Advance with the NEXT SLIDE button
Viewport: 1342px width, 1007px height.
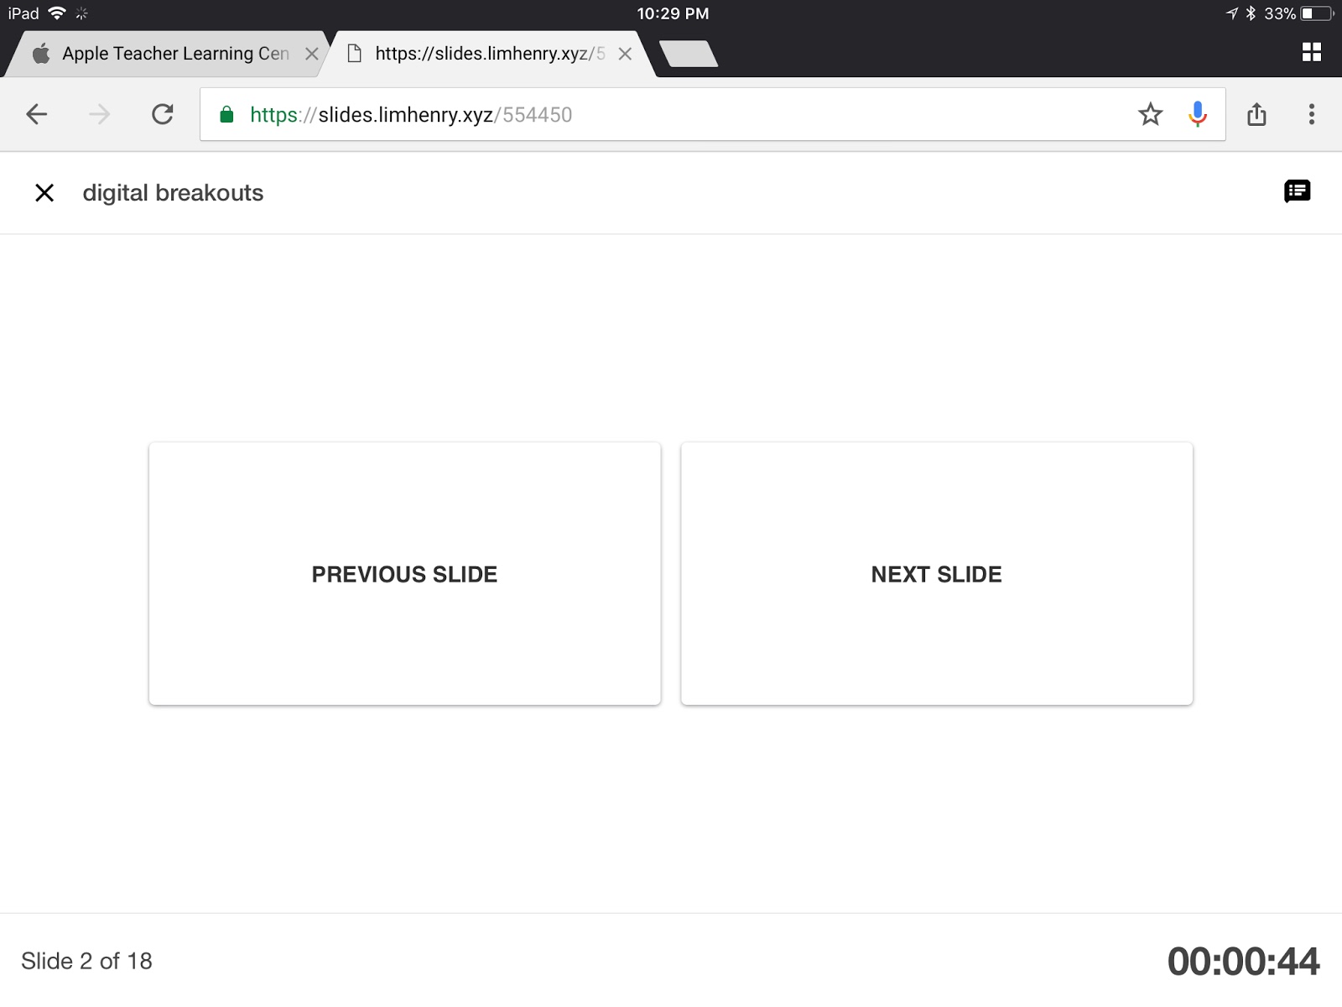936,574
